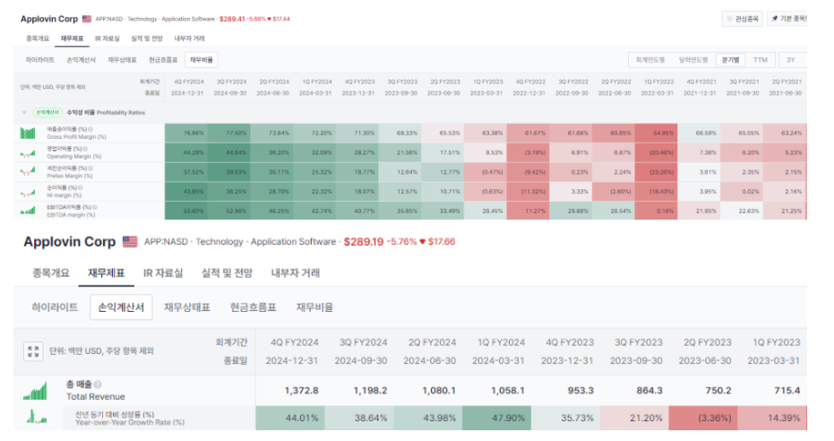Select 재무상태표 sub-tab in the $289.41 panel
Viewport: 834px width, 441px height.
click(123, 60)
